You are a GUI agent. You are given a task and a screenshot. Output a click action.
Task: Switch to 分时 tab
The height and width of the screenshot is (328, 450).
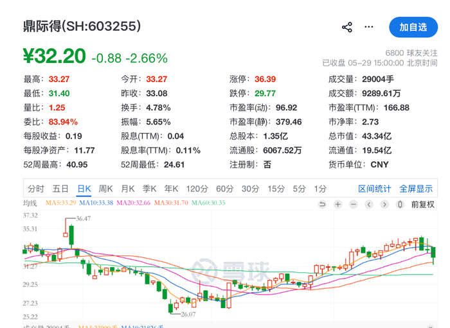point(36,189)
